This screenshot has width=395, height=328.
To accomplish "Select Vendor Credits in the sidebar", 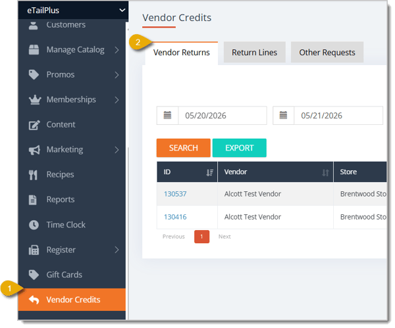I will 72,300.
